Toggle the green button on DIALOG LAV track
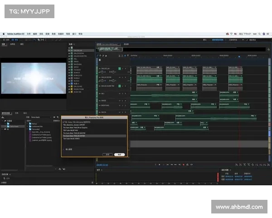This screenshot has width=272, height=218. click(x=120, y=69)
